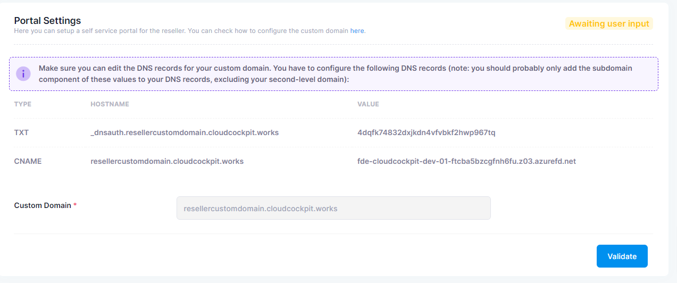This screenshot has height=283, width=677.
Task: Click the _dnsauth TXT hostname text
Action: pos(185,132)
